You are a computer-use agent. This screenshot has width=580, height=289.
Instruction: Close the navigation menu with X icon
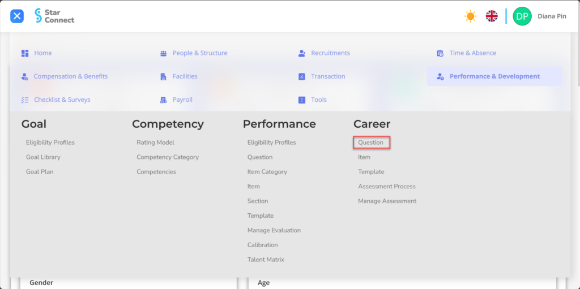16,16
